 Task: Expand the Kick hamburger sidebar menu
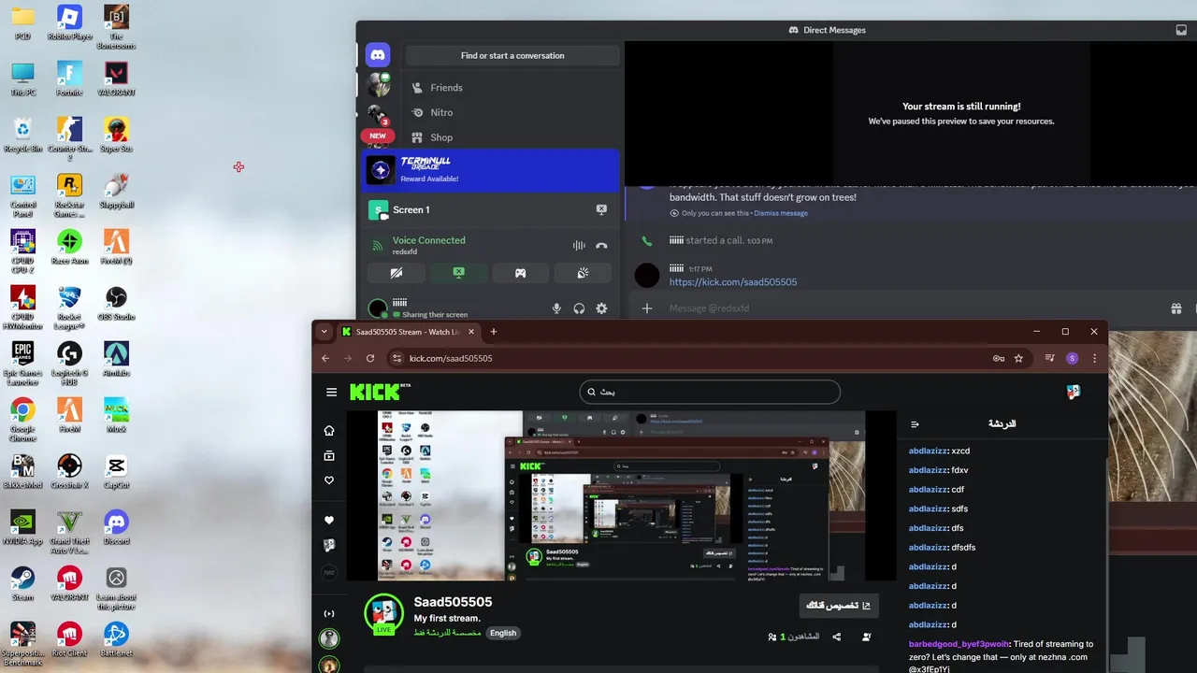click(x=331, y=393)
